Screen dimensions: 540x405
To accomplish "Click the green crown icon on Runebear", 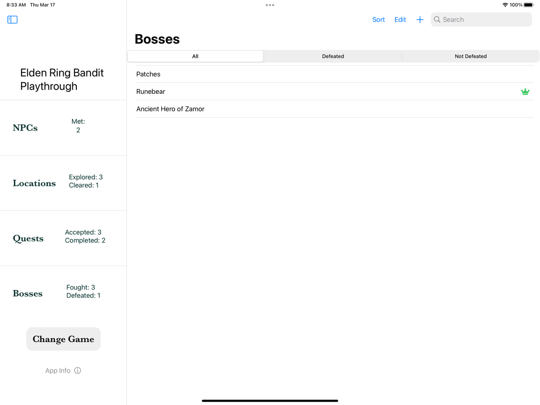I will 525,91.
